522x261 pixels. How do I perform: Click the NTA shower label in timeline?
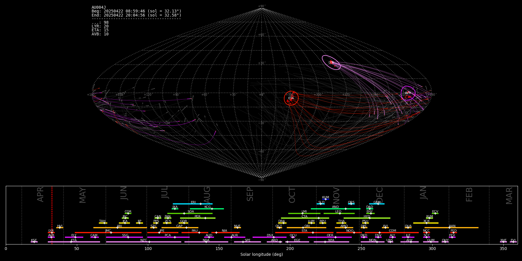(331, 240)
